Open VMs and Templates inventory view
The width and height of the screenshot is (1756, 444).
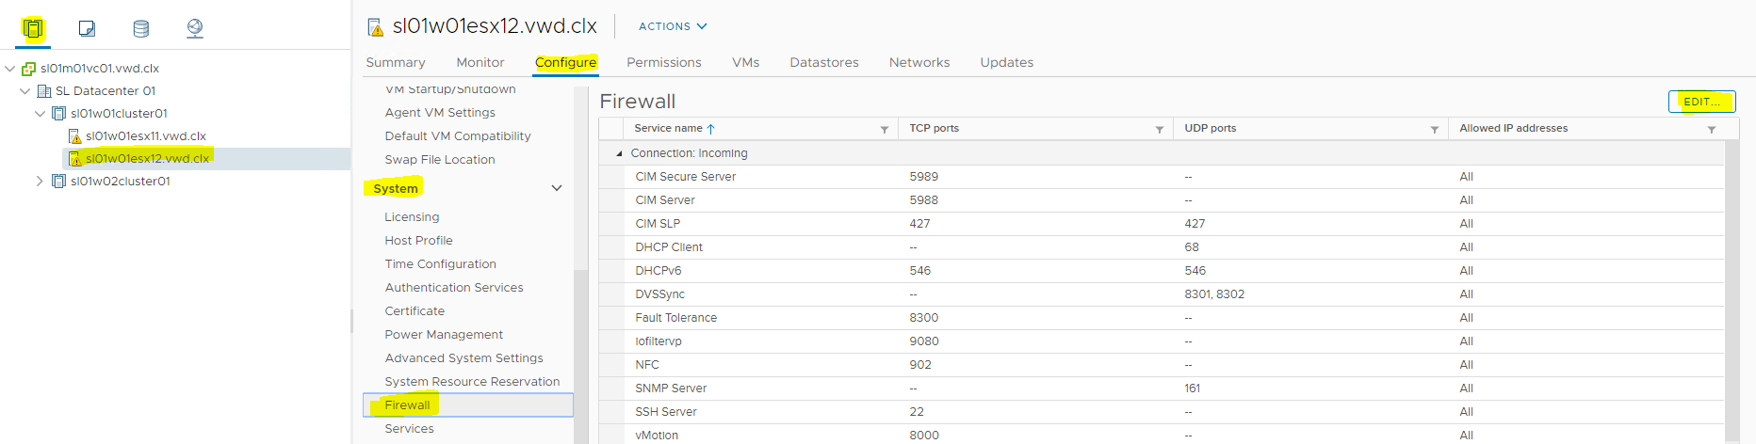(87, 28)
